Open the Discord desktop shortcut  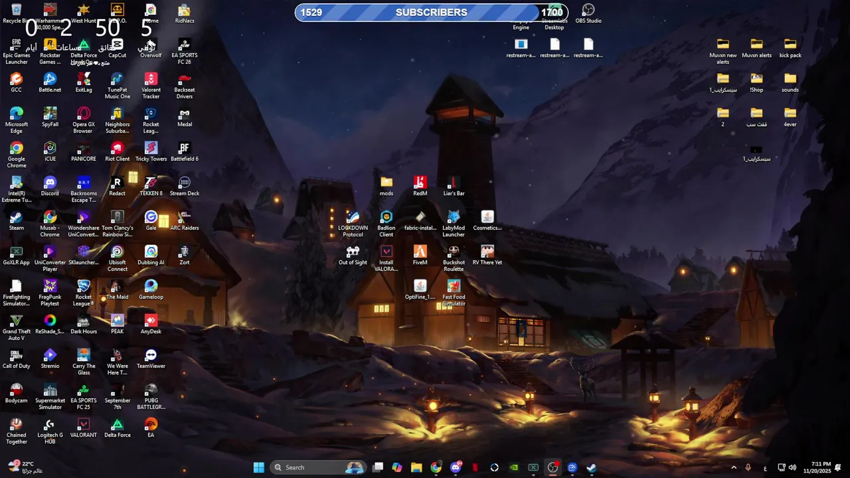click(x=50, y=187)
